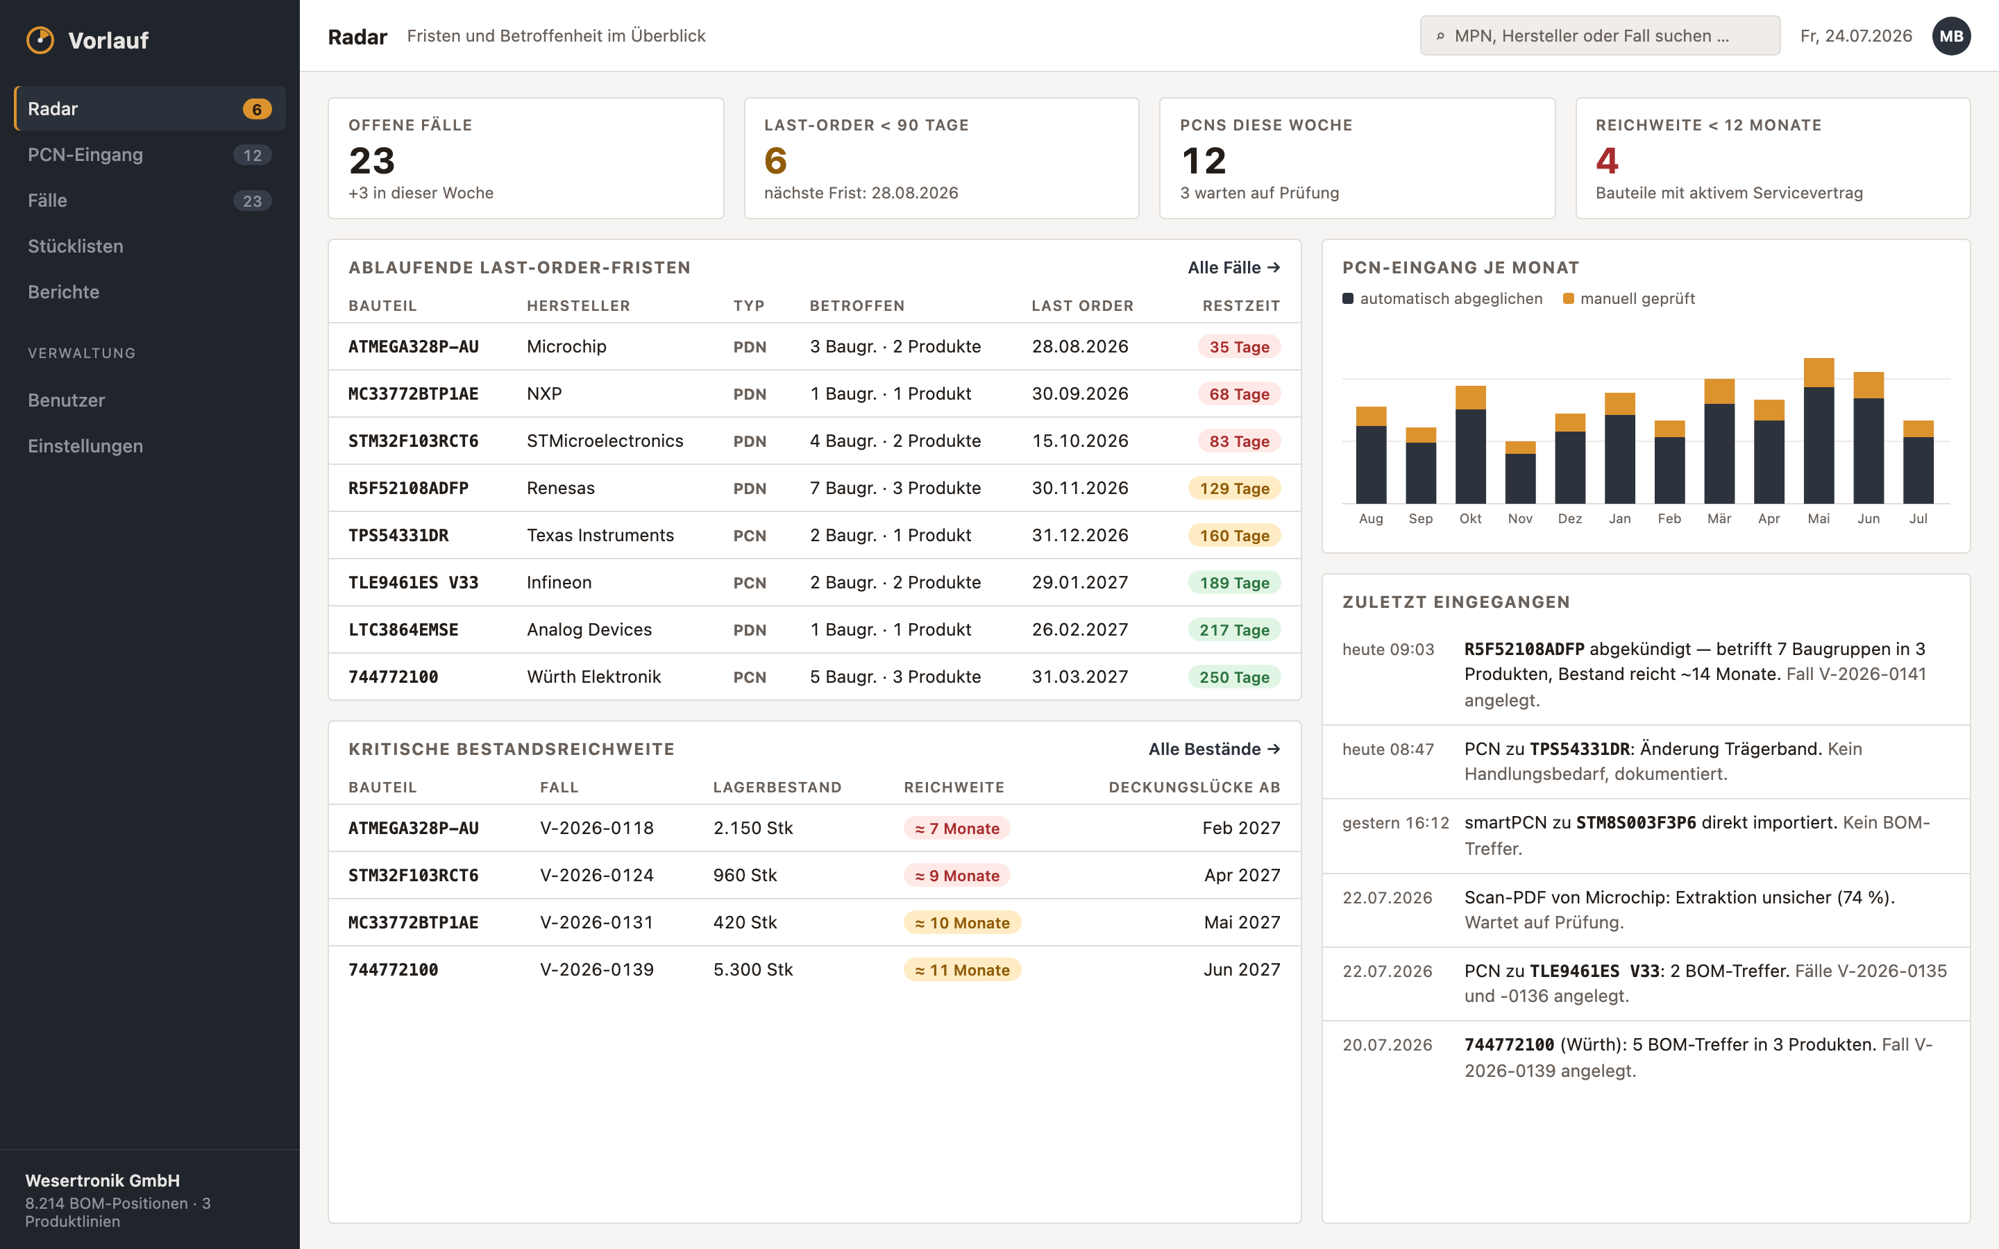The height and width of the screenshot is (1249, 1999).
Task: Select the LTC3864EMSE row
Action: tap(814, 629)
